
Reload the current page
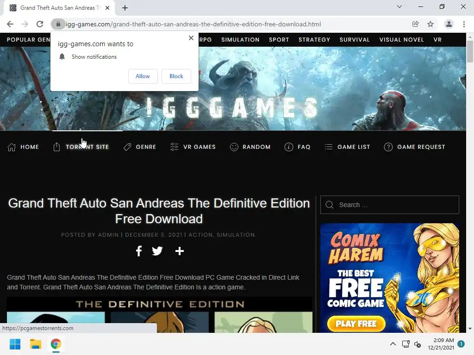pos(40,24)
